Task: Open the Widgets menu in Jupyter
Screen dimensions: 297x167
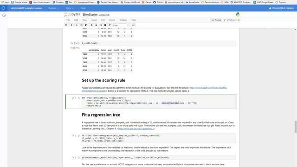Action: (x=123, y=20)
